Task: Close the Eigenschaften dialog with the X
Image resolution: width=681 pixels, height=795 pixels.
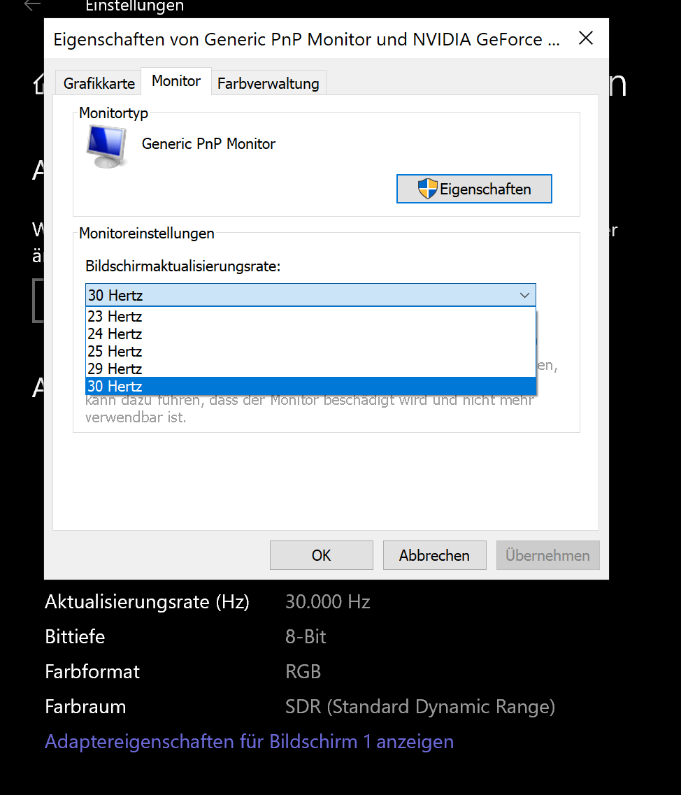Action: (x=586, y=39)
